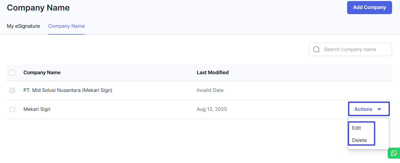The height and width of the screenshot is (163, 400).
Task: Select the Company Name tab
Action: coord(66,26)
